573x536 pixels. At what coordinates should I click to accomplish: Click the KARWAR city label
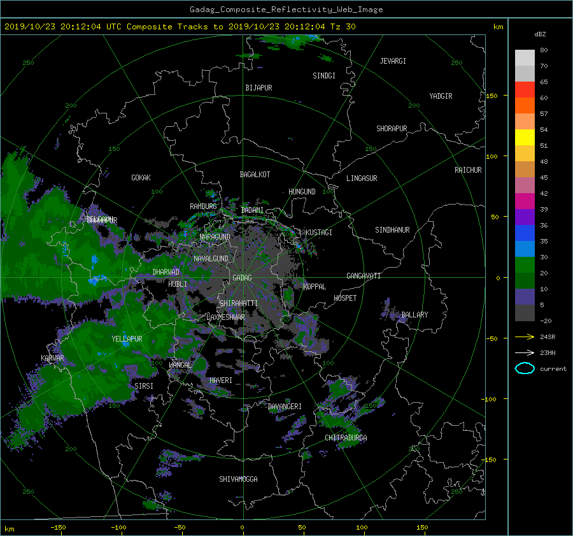(52, 358)
